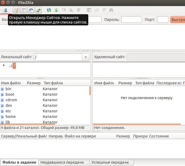Select the root / folder in local tree
The width and height of the screenshot is (185, 166).
coord(14,66)
